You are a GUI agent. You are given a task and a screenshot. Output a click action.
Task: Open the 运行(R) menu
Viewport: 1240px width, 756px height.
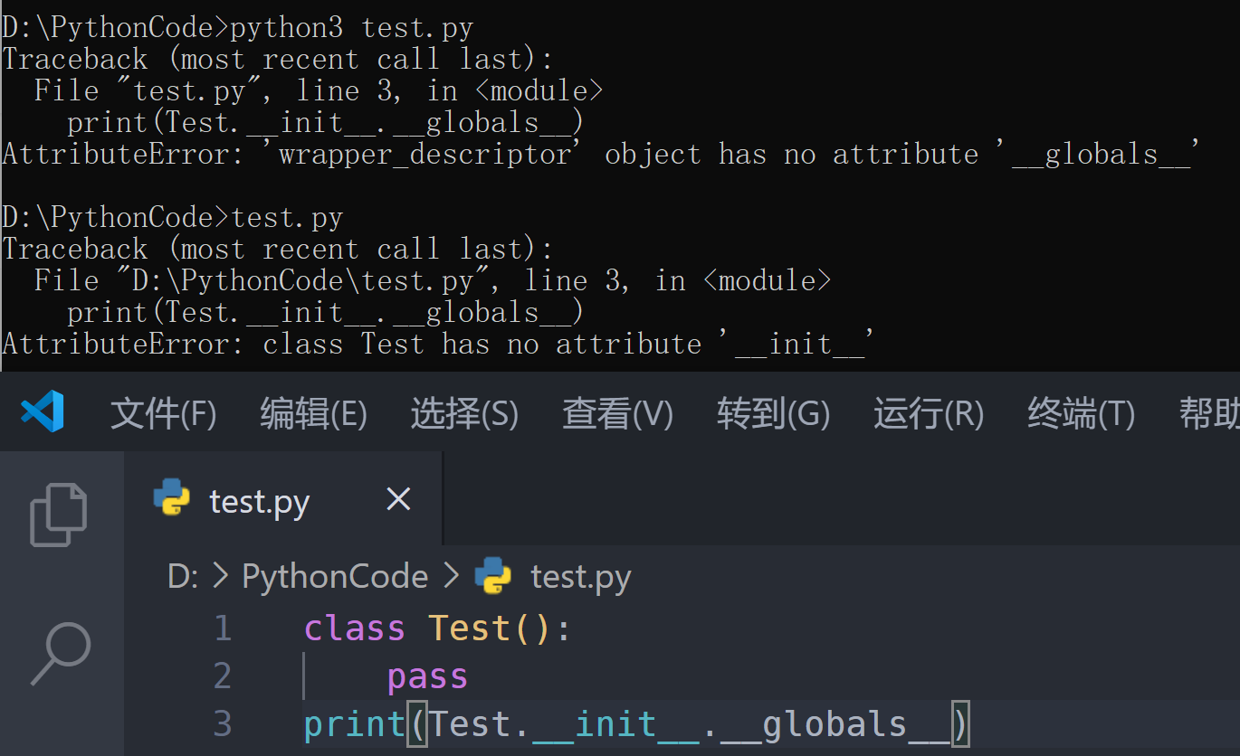coord(928,414)
